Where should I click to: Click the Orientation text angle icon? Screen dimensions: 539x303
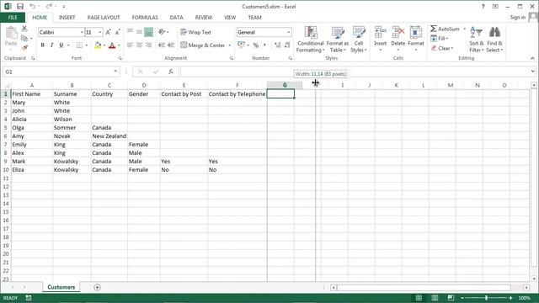click(162, 32)
